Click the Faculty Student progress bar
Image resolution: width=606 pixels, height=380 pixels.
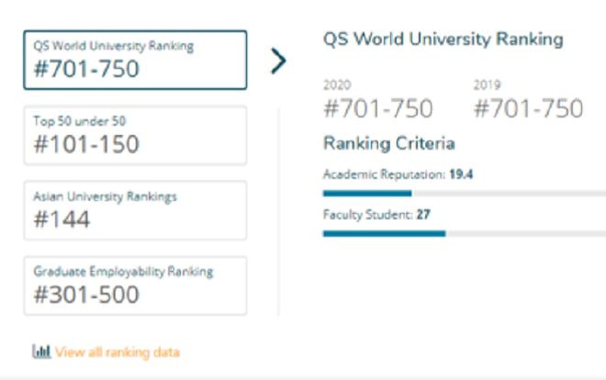tap(464, 233)
